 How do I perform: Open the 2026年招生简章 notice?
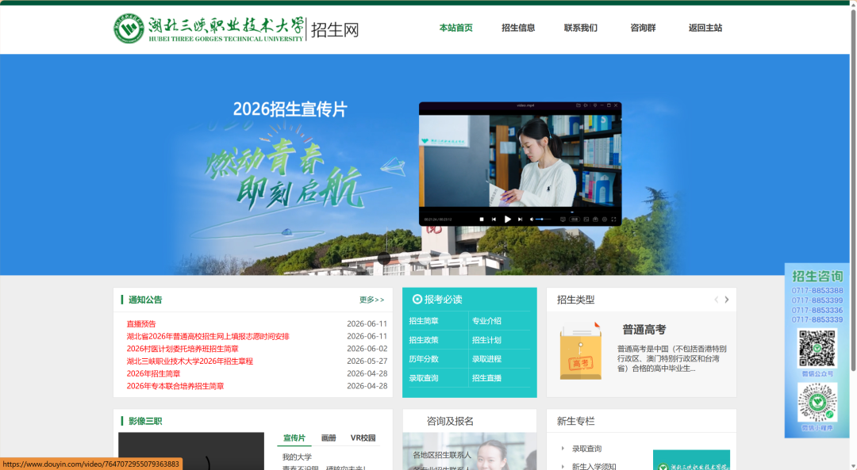tap(153, 374)
